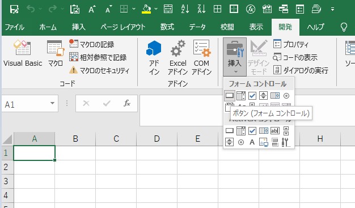Select the column B header
The width and height of the screenshot is (355, 208).
75,138
